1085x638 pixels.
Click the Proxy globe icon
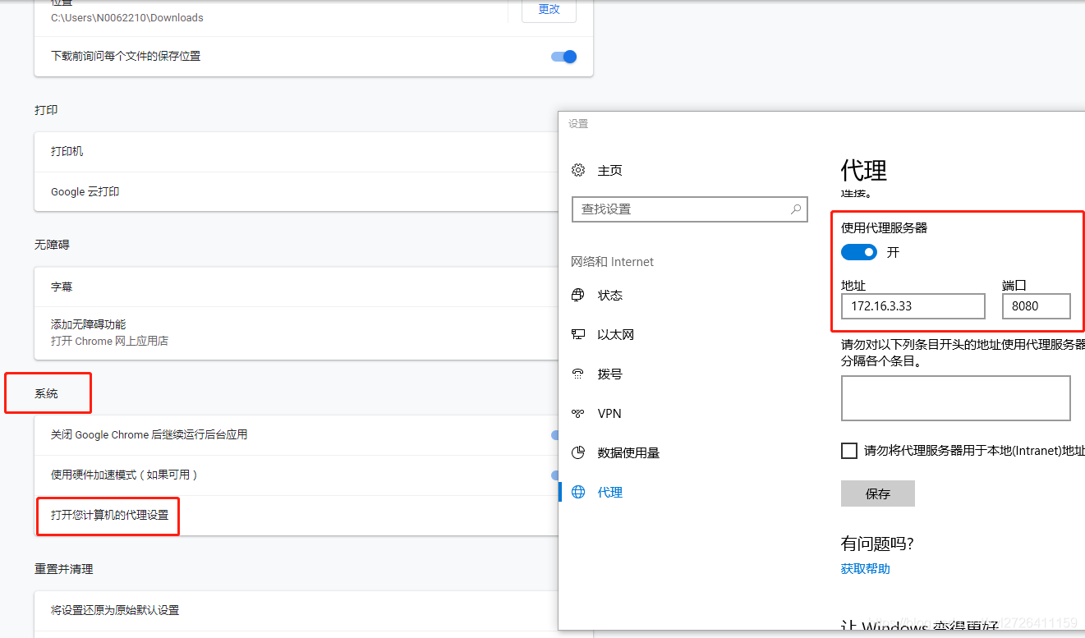click(x=578, y=492)
